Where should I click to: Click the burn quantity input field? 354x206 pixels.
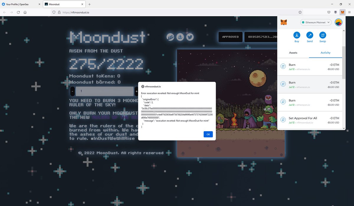[105, 91]
